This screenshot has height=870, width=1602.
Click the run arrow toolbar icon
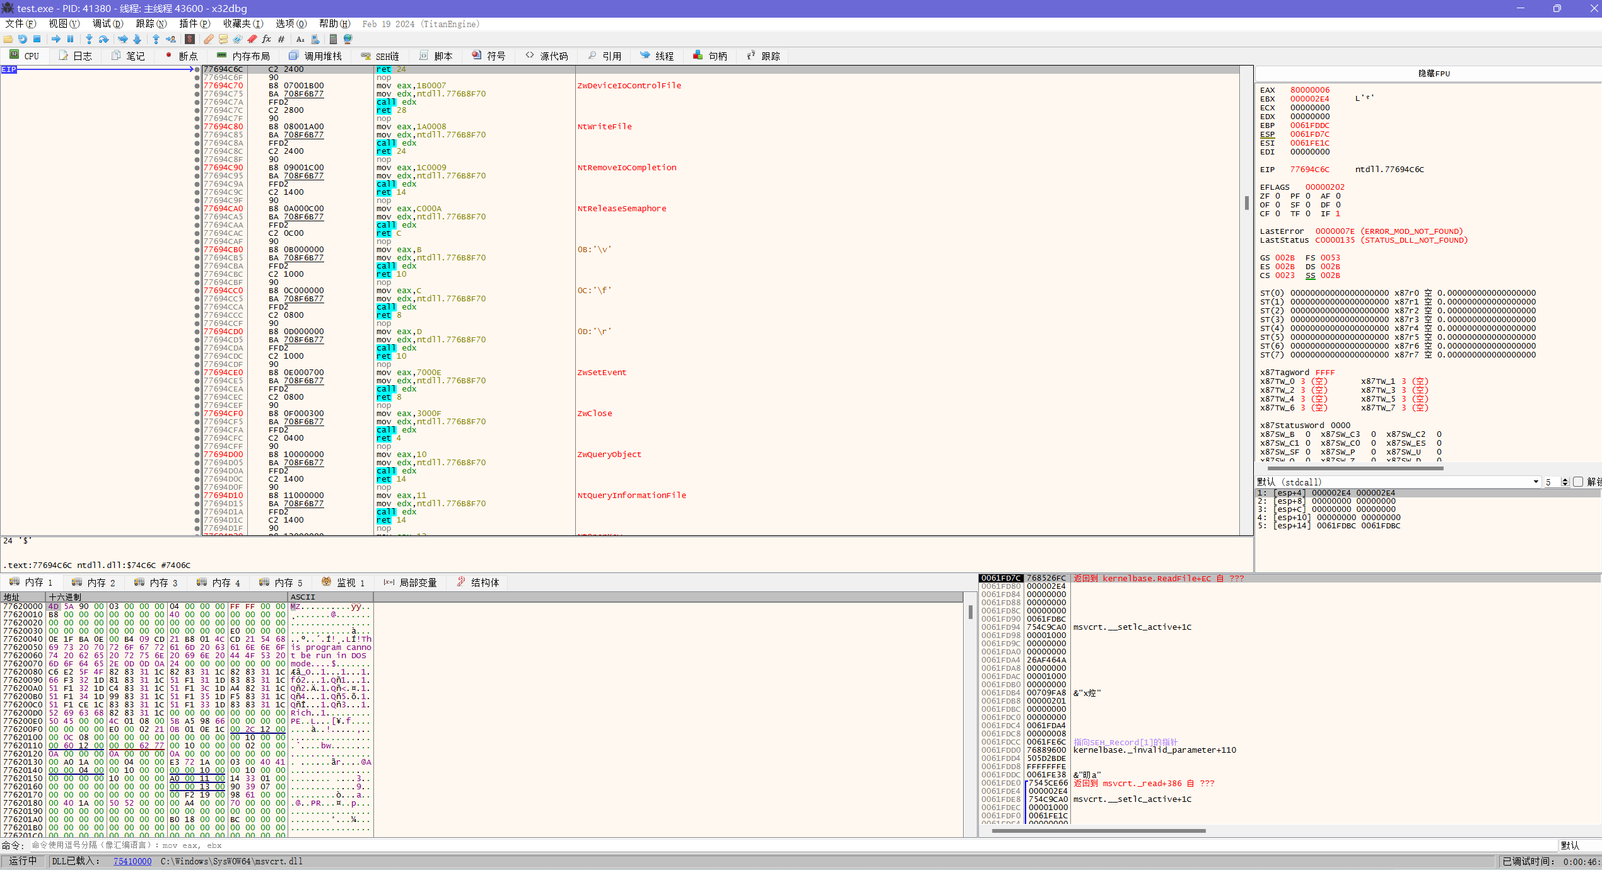click(x=56, y=39)
